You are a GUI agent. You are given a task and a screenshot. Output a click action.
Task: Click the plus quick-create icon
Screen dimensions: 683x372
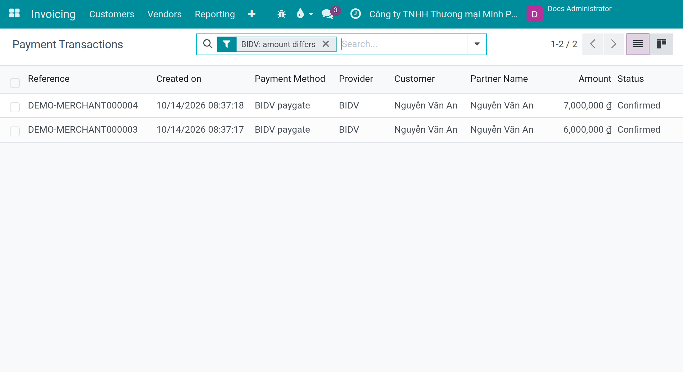tap(252, 14)
